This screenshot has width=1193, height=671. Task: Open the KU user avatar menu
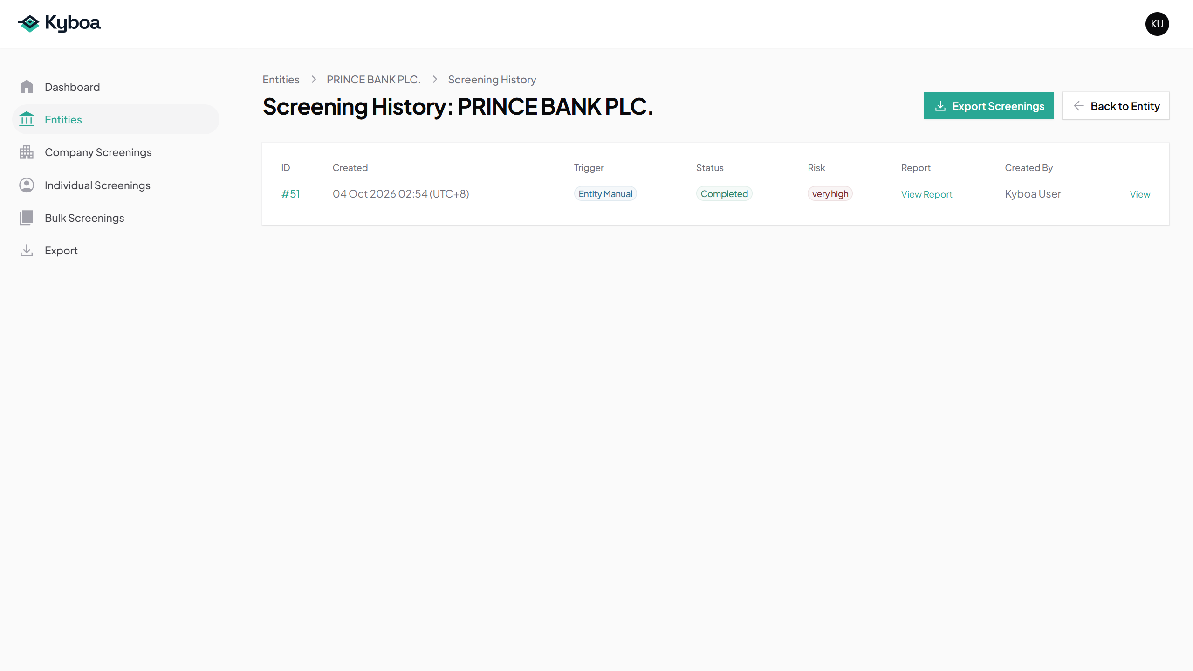point(1157,24)
